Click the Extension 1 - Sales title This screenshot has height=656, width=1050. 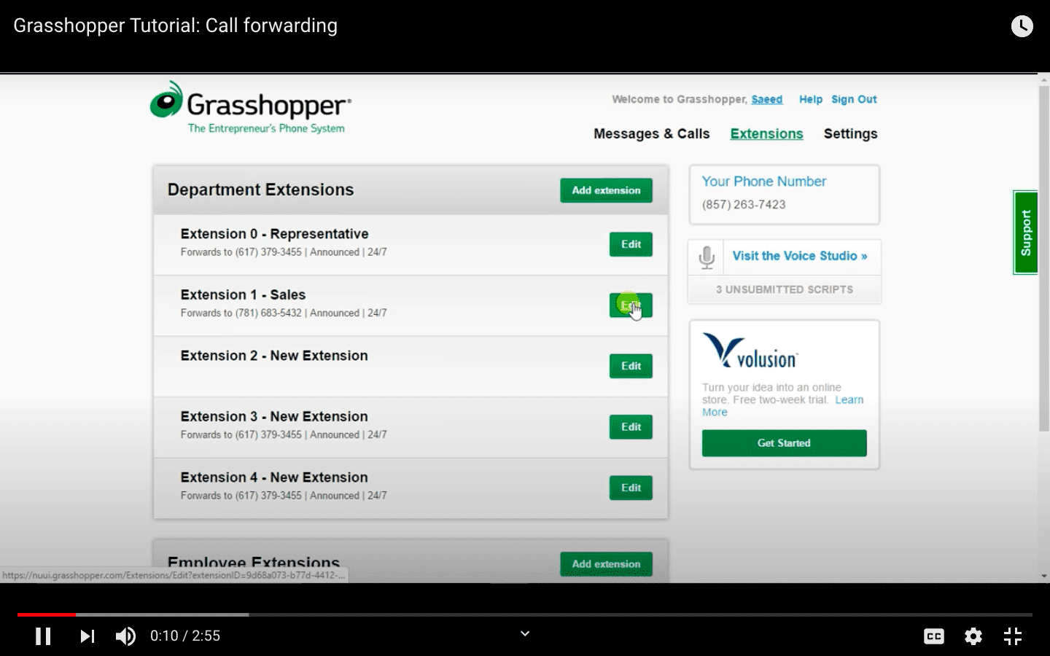(x=243, y=294)
